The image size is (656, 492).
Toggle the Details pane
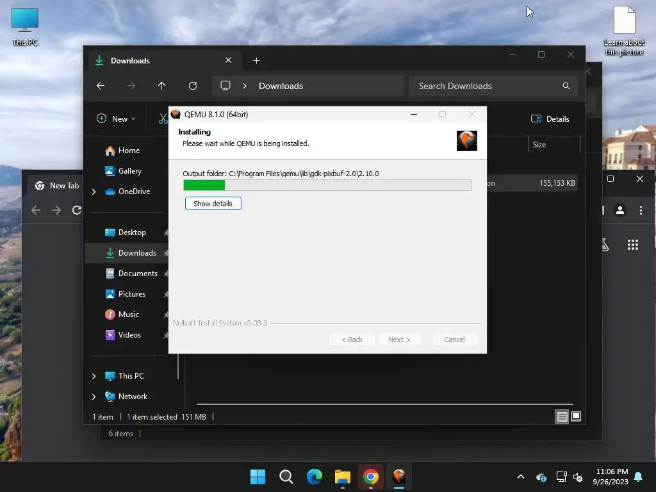pos(550,119)
